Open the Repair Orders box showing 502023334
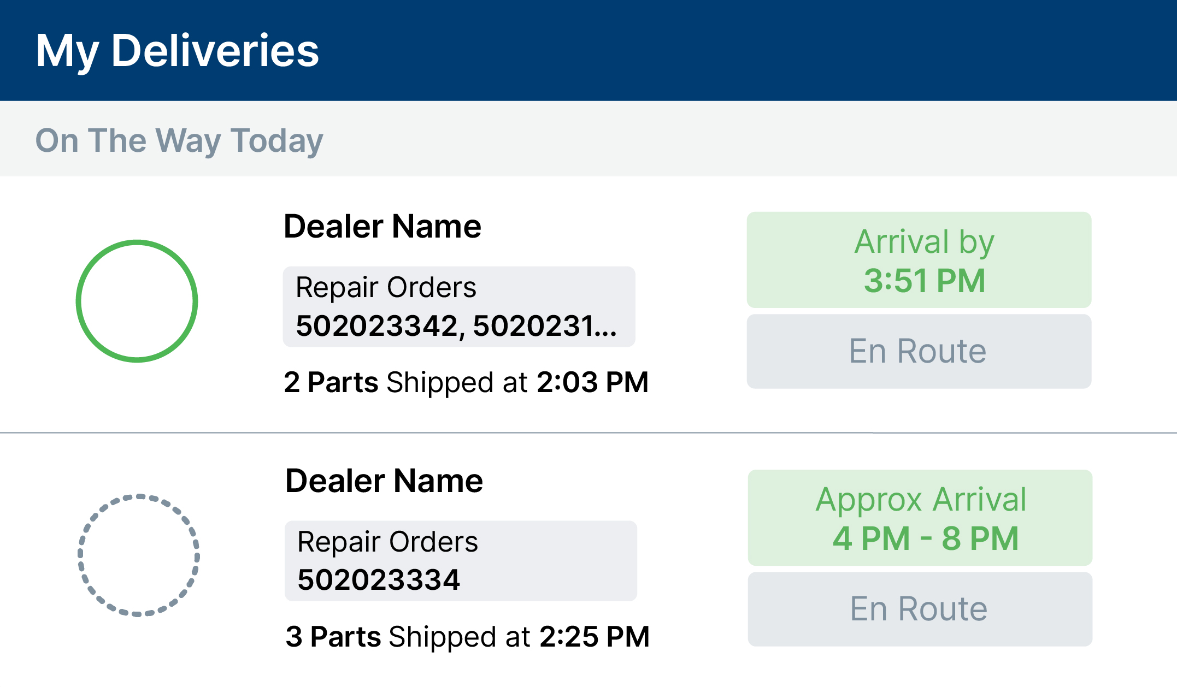The image size is (1177, 687). point(461,561)
